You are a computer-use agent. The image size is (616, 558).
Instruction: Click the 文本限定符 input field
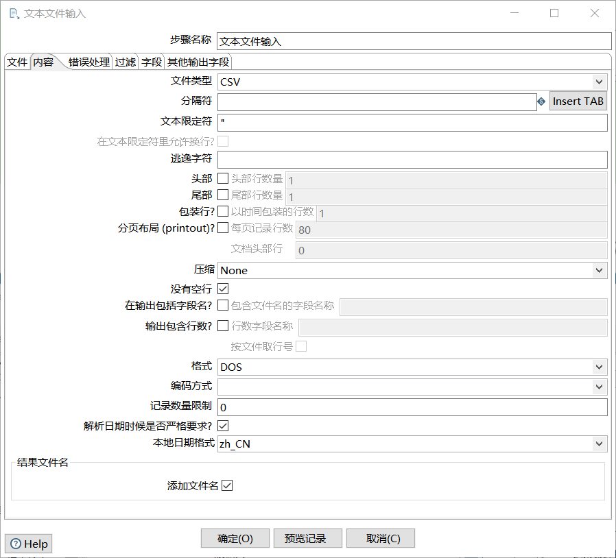coord(412,123)
